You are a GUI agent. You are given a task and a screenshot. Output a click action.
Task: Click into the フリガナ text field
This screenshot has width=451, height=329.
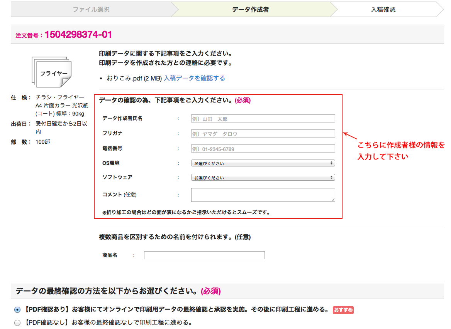pyautogui.click(x=263, y=134)
